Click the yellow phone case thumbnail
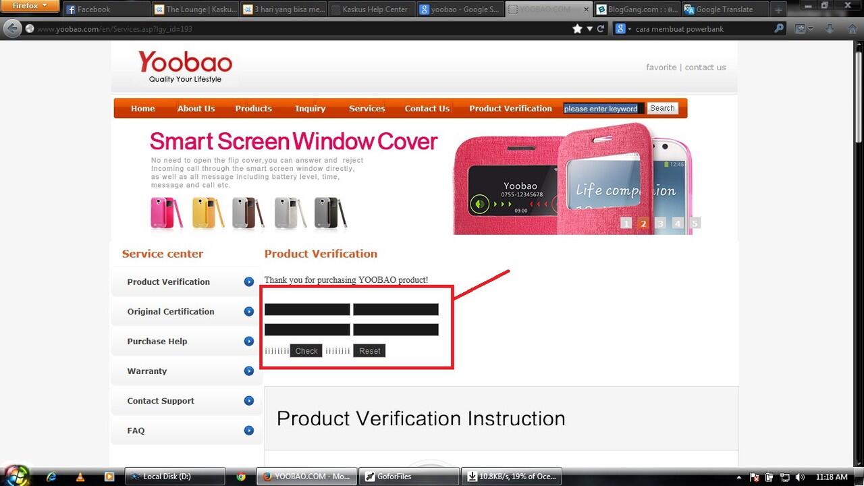This screenshot has height=486, width=864. [x=209, y=213]
